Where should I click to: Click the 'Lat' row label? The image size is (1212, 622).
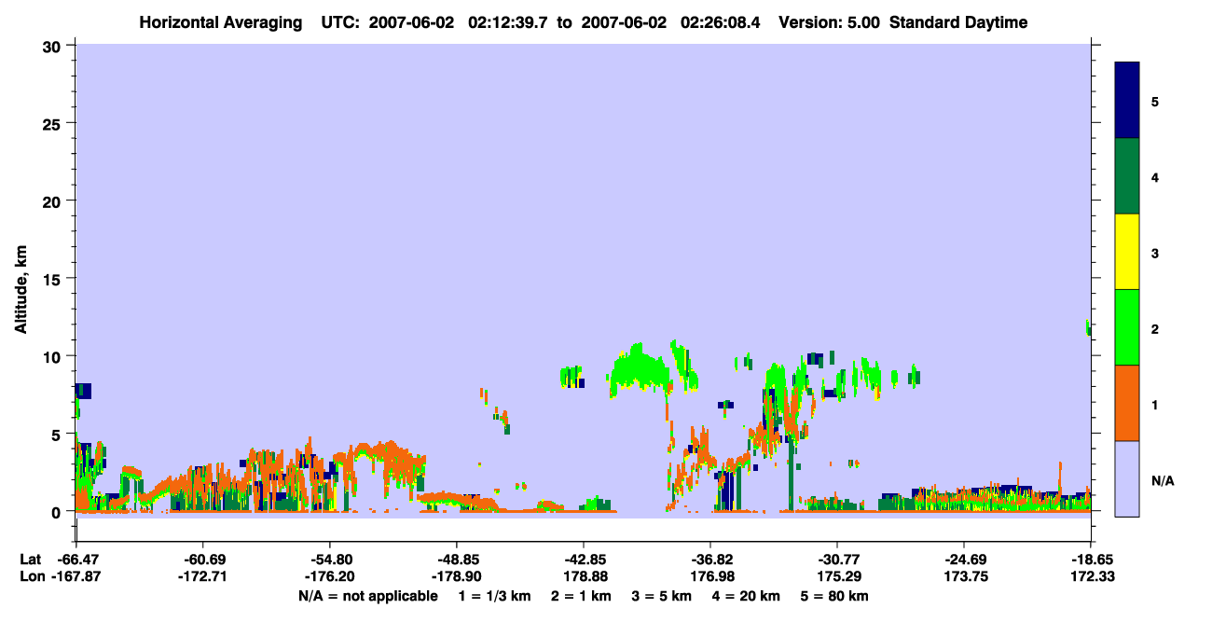30,560
